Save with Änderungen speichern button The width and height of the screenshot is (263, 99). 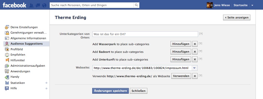[111, 91]
